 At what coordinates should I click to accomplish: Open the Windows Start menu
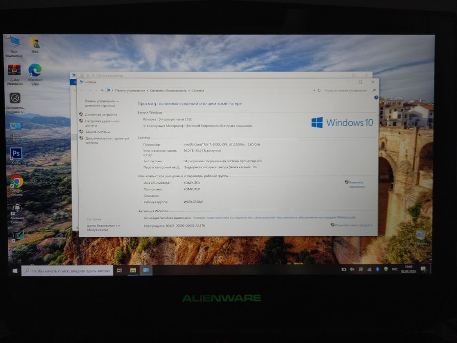(15, 271)
